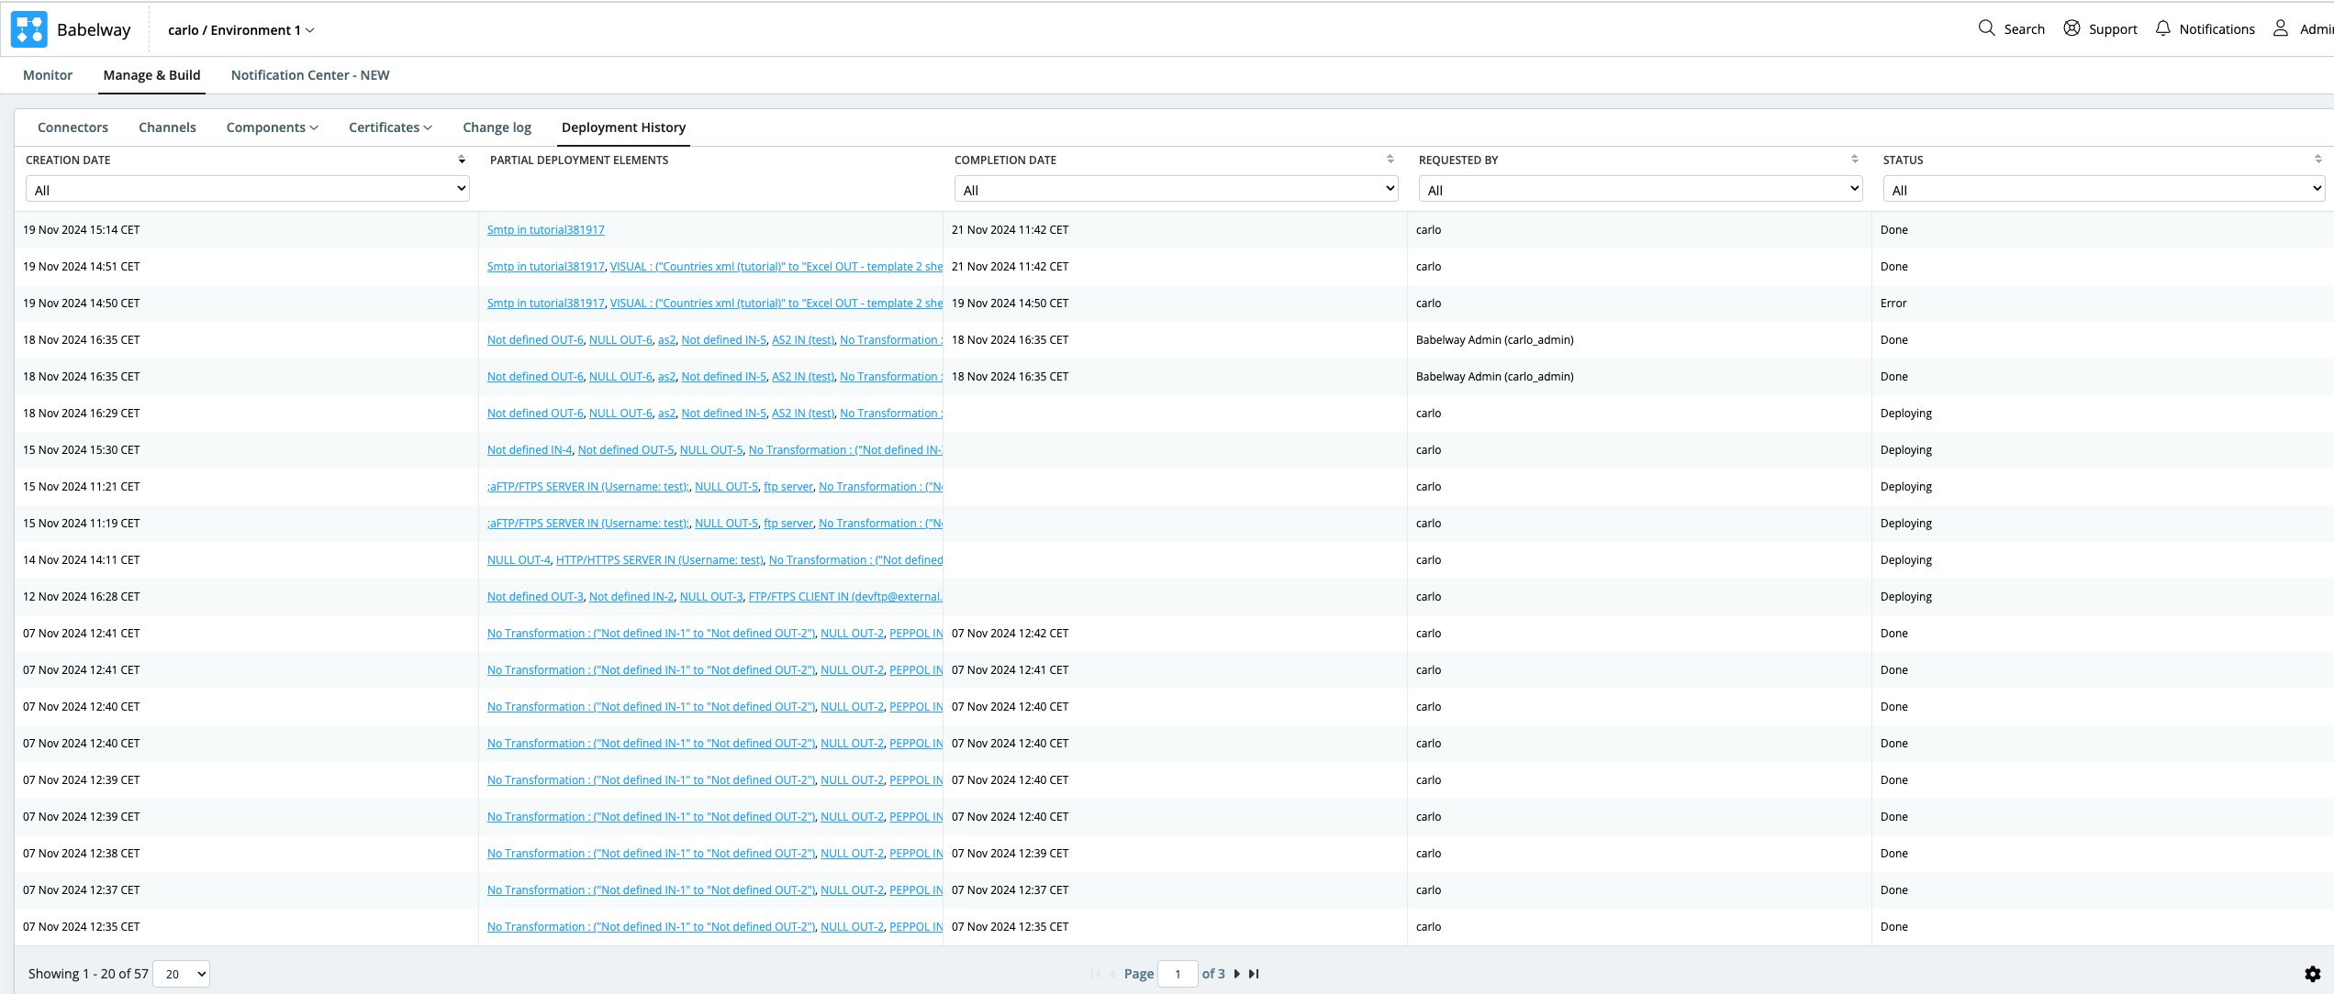
Task: Sort by Status column arrows
Action: [x=2318, y=160]
